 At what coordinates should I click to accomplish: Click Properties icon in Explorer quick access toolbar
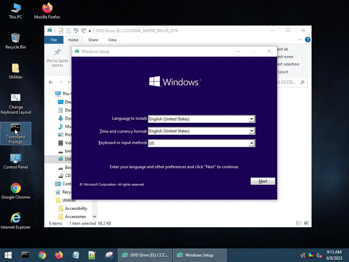point(61,31)
